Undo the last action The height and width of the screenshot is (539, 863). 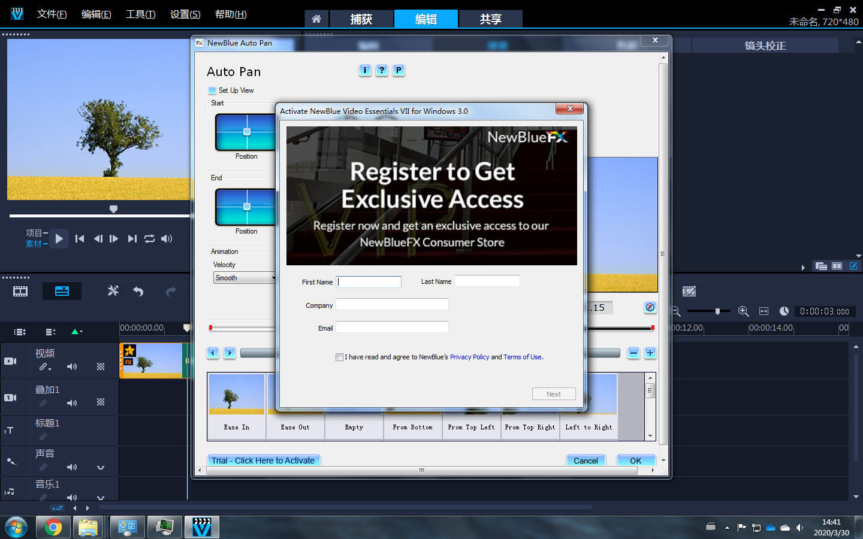point(138,292)
